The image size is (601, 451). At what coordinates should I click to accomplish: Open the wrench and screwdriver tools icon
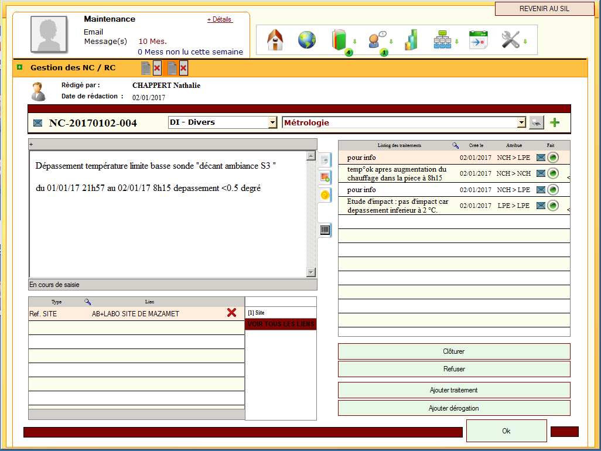[511, 40]
